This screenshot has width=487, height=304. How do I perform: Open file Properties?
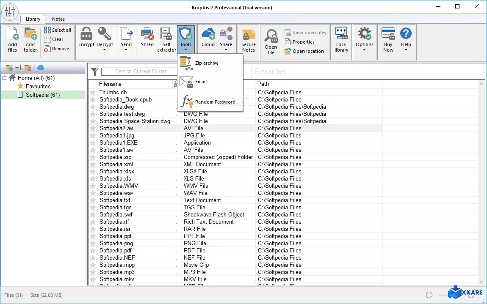[x=300, y=42]
